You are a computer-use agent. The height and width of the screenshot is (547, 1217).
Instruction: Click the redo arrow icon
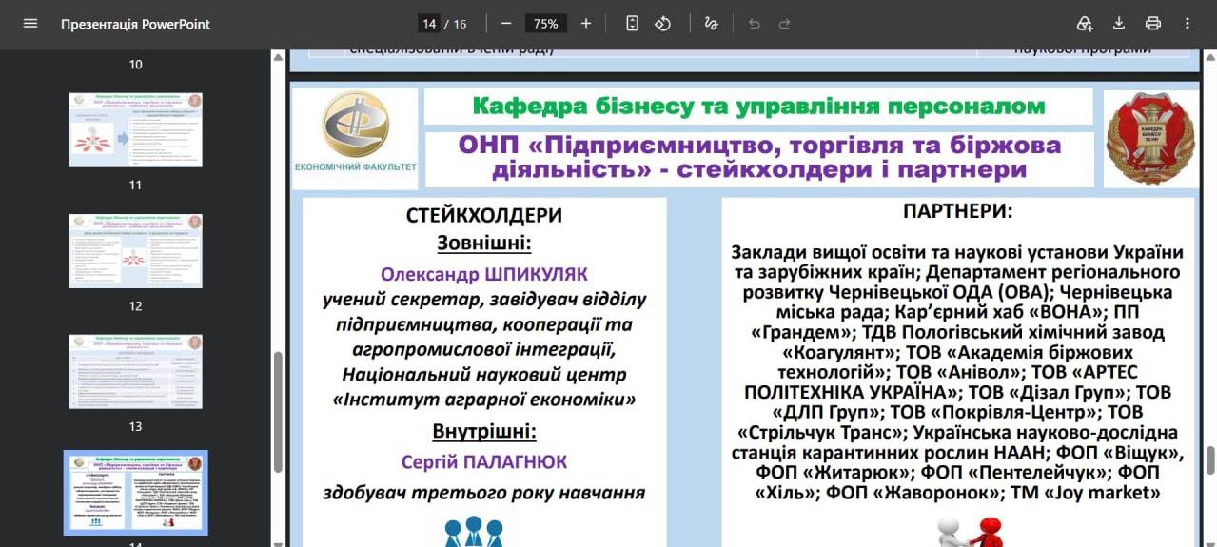coord(785,24)
